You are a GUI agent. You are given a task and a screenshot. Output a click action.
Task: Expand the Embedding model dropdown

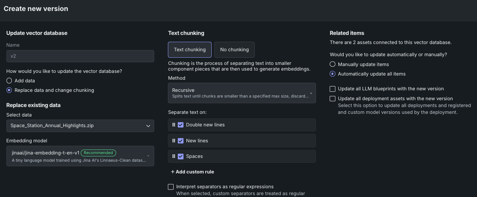(x=80, y=156)
